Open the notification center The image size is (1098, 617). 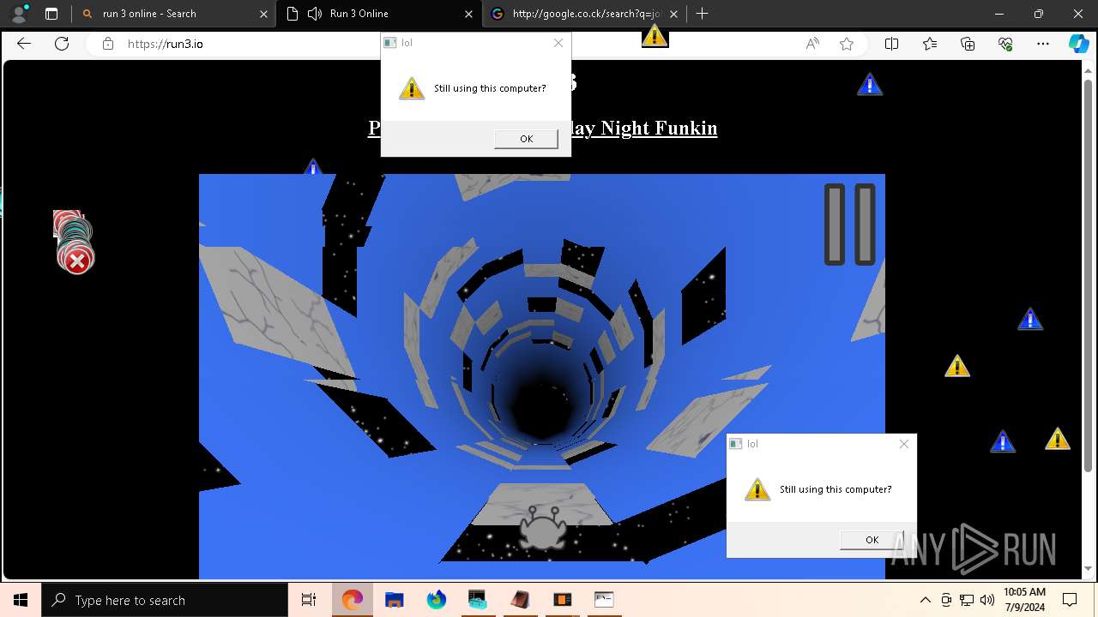1070,600
